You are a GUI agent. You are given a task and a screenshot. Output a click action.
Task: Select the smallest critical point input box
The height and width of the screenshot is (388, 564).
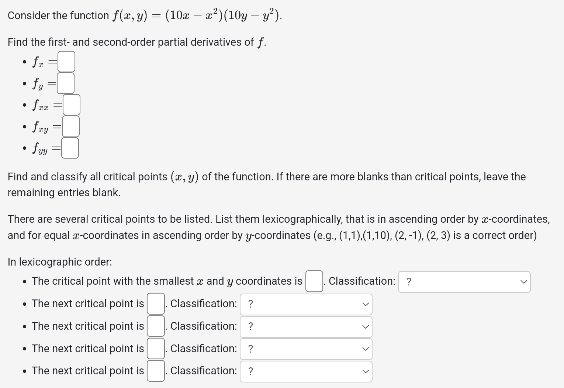(314, 281)
